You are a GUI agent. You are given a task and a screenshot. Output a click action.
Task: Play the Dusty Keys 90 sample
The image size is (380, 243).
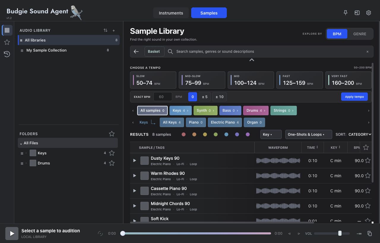(x=134, y=161)
